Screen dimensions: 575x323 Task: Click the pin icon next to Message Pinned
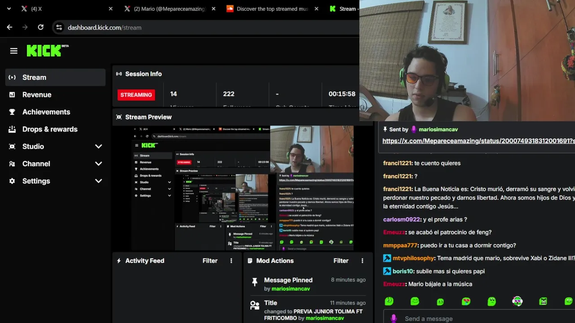255,282
